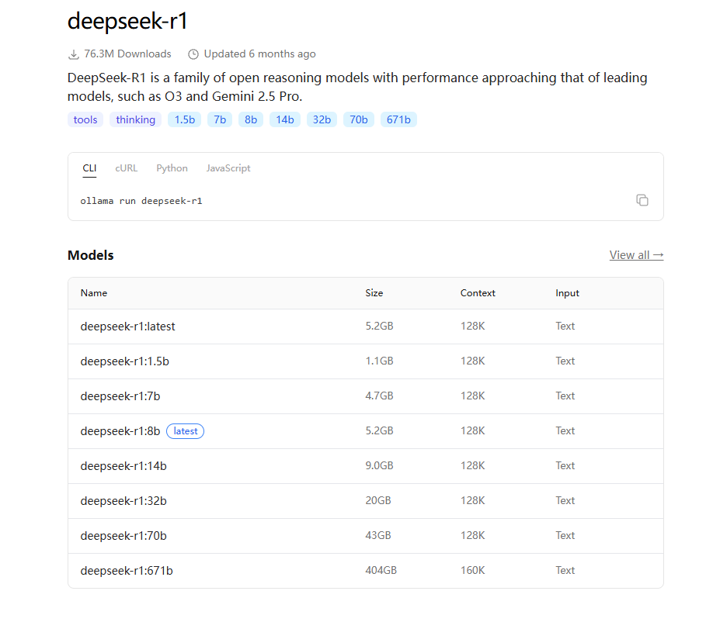Click the deepseek-r1 page title
The width and height of the screenshot is (713, 622).
(127, 22)
